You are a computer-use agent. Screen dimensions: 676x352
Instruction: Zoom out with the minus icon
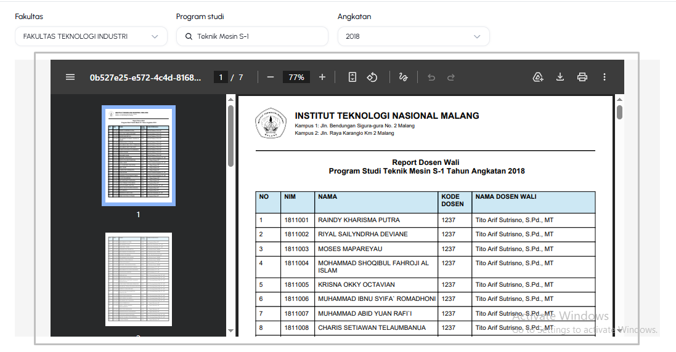pyautogui.click(x=271, y=77)
